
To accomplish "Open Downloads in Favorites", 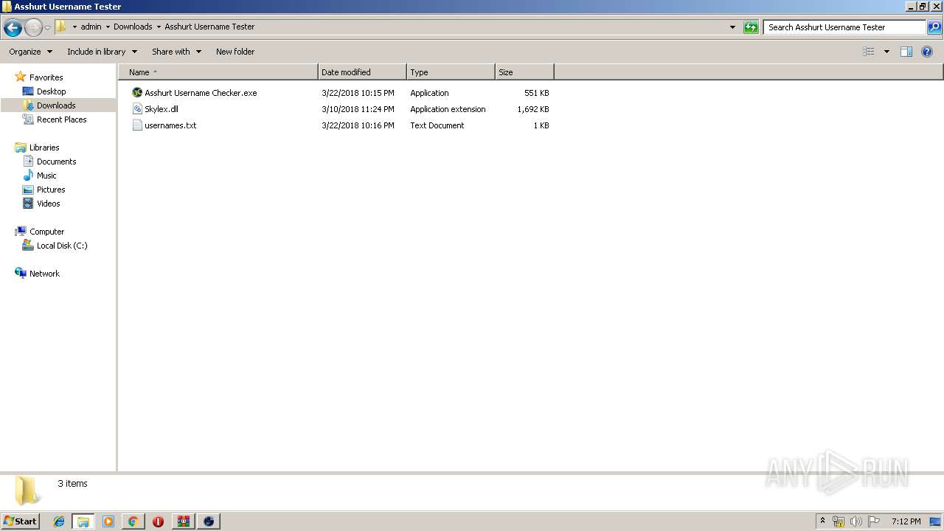I will (56, 105).
